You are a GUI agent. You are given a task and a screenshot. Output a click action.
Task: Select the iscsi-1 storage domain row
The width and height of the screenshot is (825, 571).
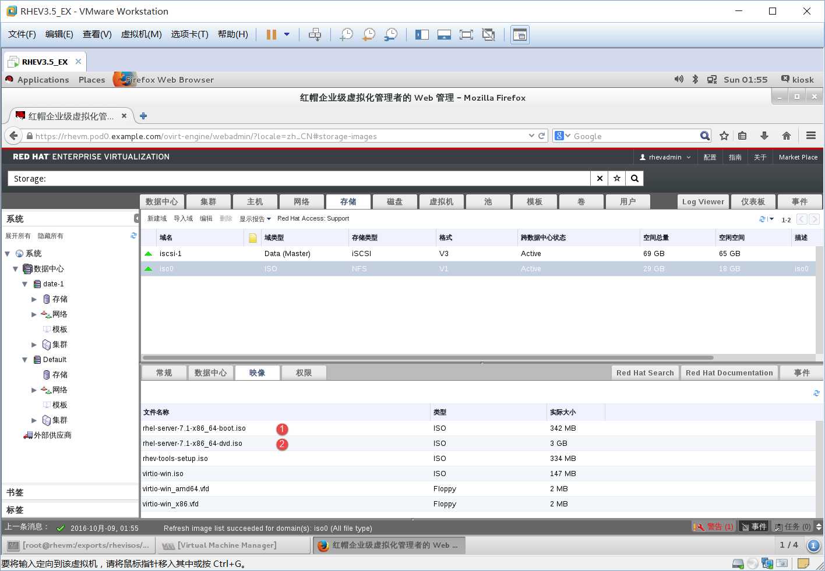point(478,254)
